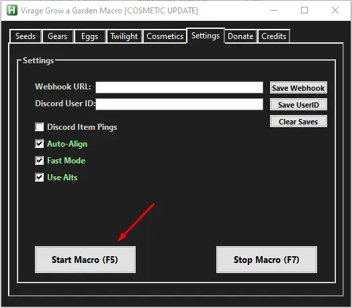Screen dimensions: 352x308
Task: Open the Cosmetics tab
Action: (165, 36)
